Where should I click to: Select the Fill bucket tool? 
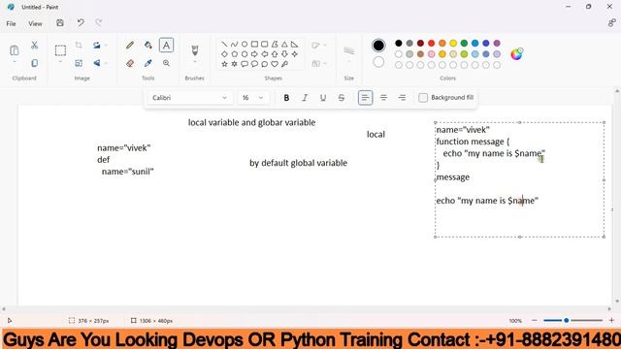click(x=148, y=46)
